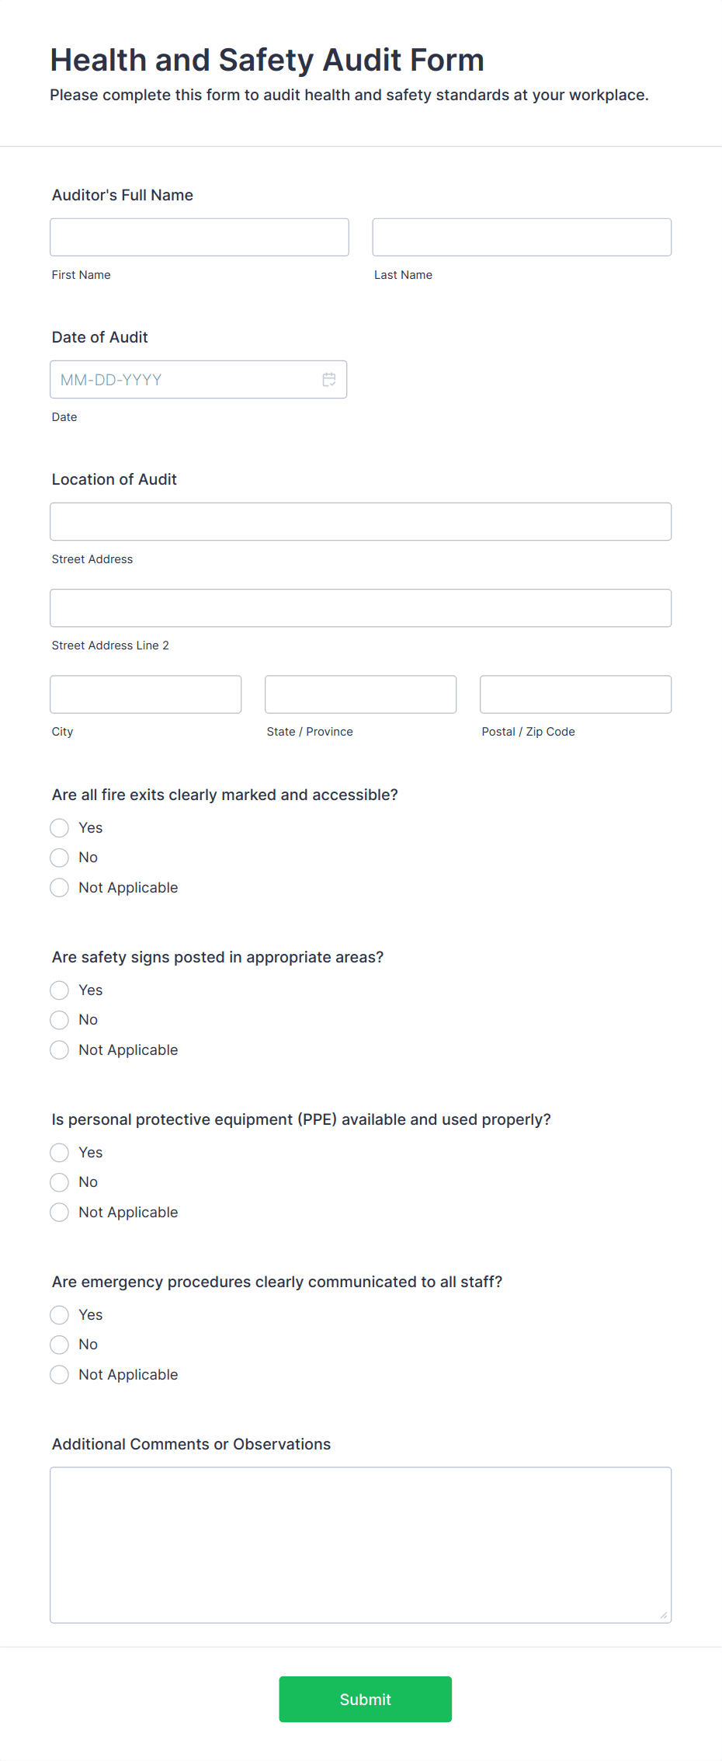Viewport: 722px width, 1761px height.
Task: Click the Additional Comments text area
Action: (360, 1542)
